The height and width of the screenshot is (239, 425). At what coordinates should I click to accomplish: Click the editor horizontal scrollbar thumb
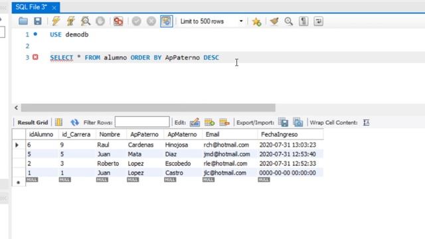148,108
